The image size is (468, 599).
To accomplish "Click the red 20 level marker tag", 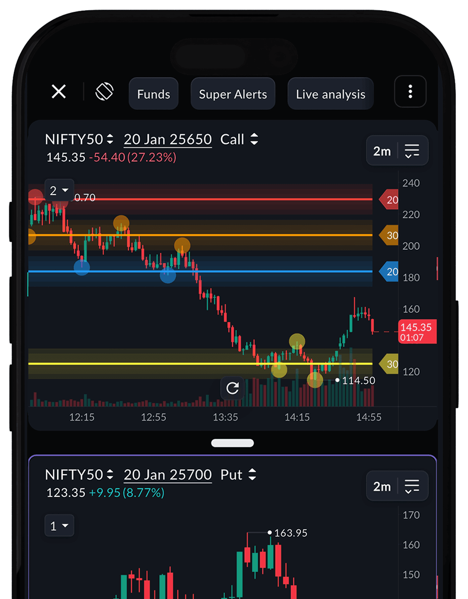I will (x=389, y=199).
